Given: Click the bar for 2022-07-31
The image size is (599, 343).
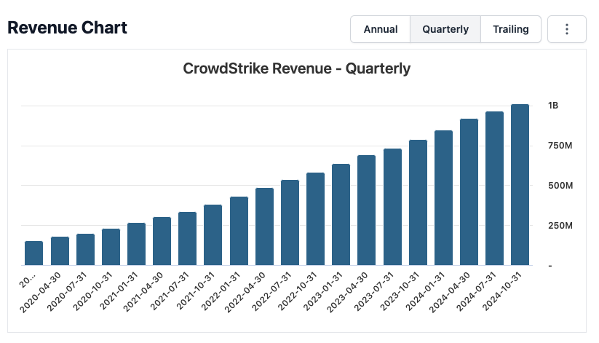Looking at the screenshot, I should click(290, 223).
